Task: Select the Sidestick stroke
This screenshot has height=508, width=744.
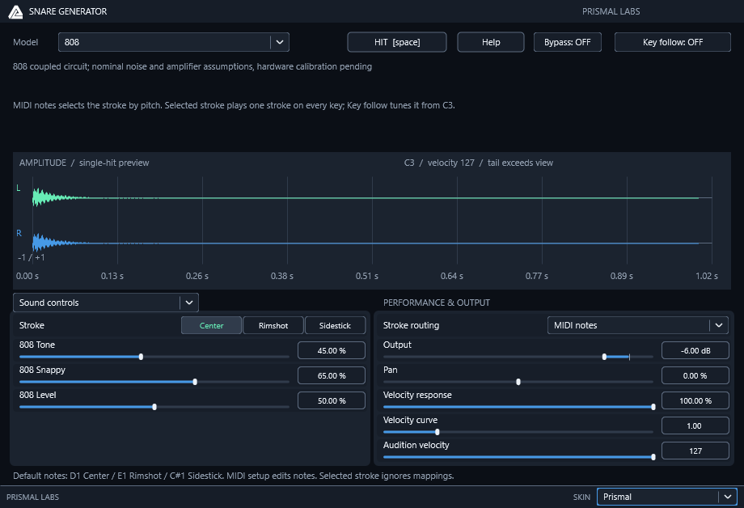Action: 335,326
